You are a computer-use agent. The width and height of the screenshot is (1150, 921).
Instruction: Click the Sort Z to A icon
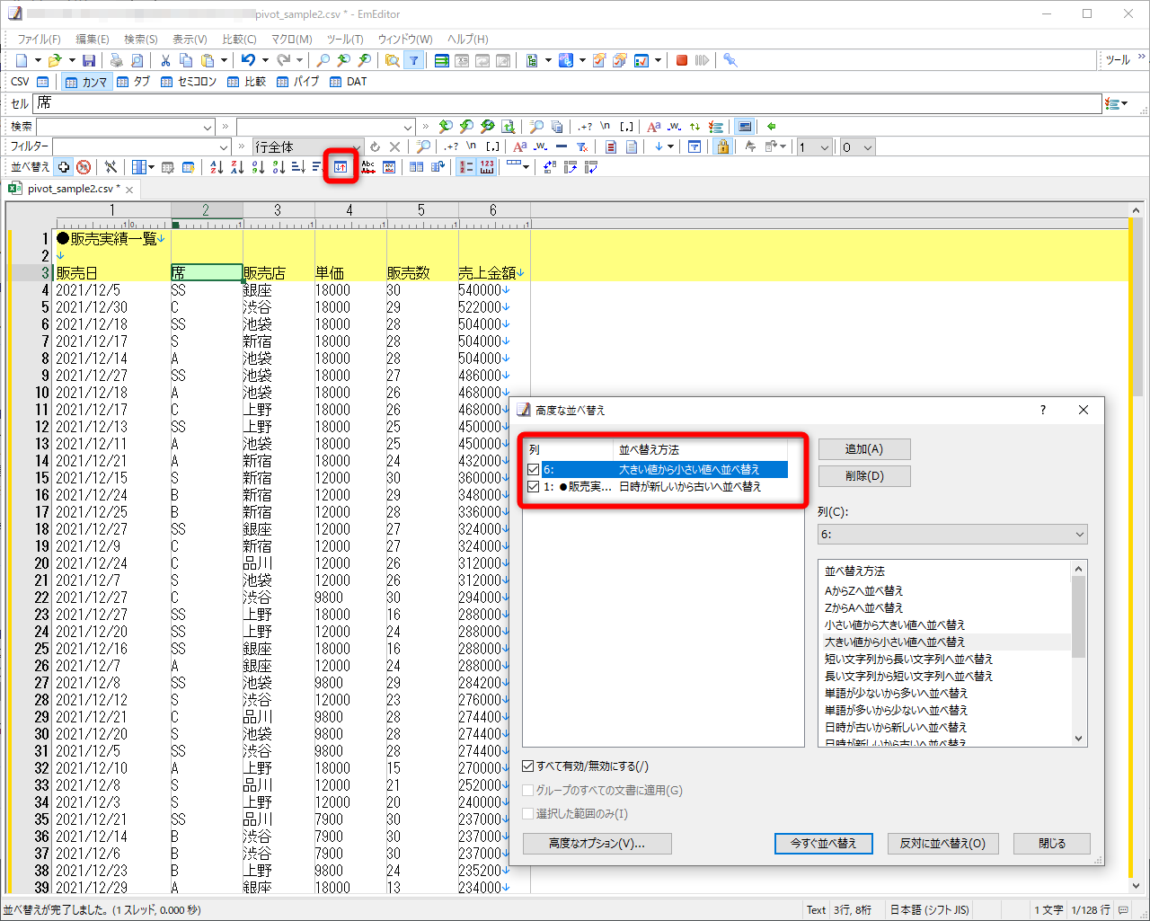[237, 167]
